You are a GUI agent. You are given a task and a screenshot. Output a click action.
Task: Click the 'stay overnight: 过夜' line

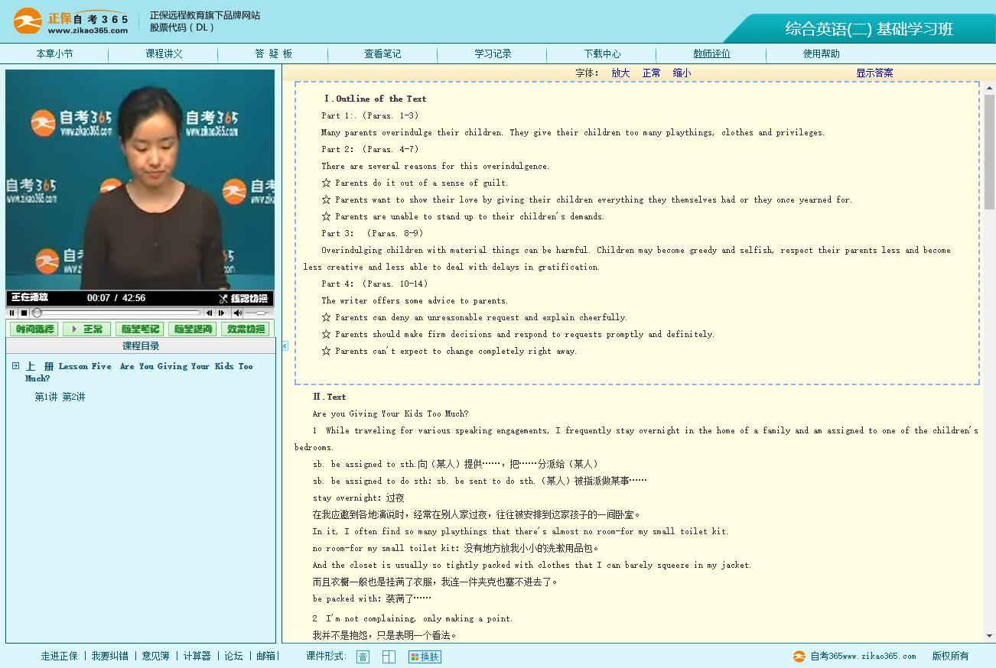[x=358, y=498]
